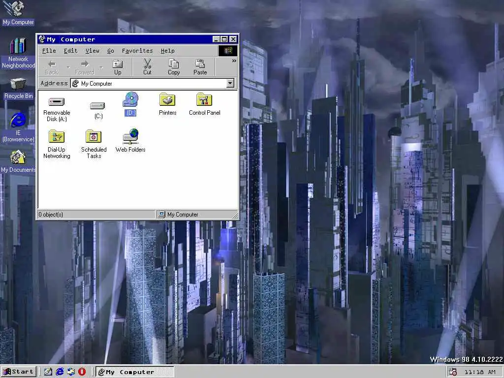Select the Network Neighborhood desktop icon
The image size is (504, 378).
(x=18, y=53)
